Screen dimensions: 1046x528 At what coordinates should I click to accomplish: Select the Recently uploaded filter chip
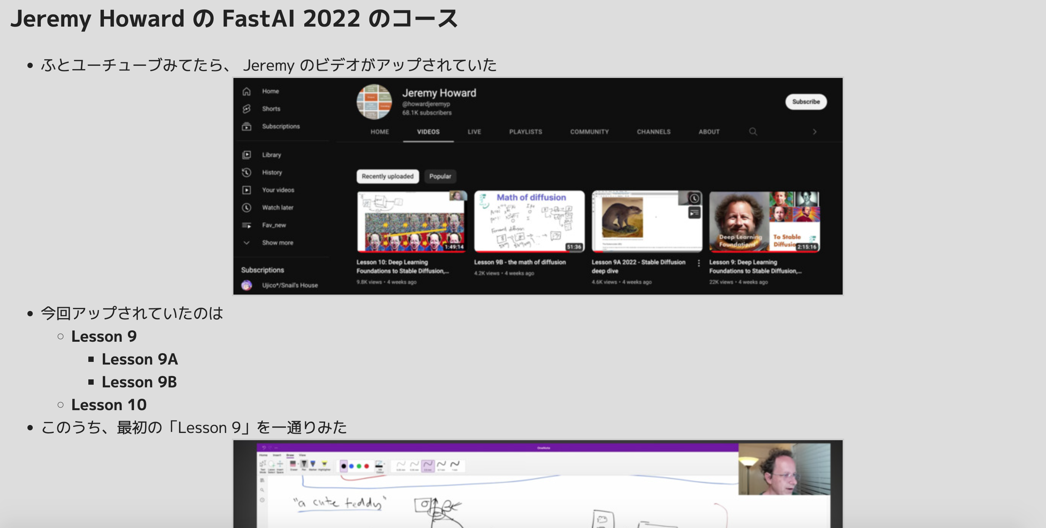coord(388,176)
